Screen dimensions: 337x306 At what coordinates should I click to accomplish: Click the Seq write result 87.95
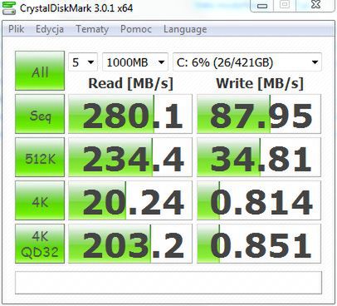click(259, 114)
